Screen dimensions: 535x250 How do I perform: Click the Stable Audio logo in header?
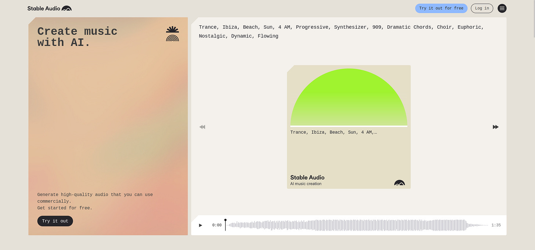point(50,8)
